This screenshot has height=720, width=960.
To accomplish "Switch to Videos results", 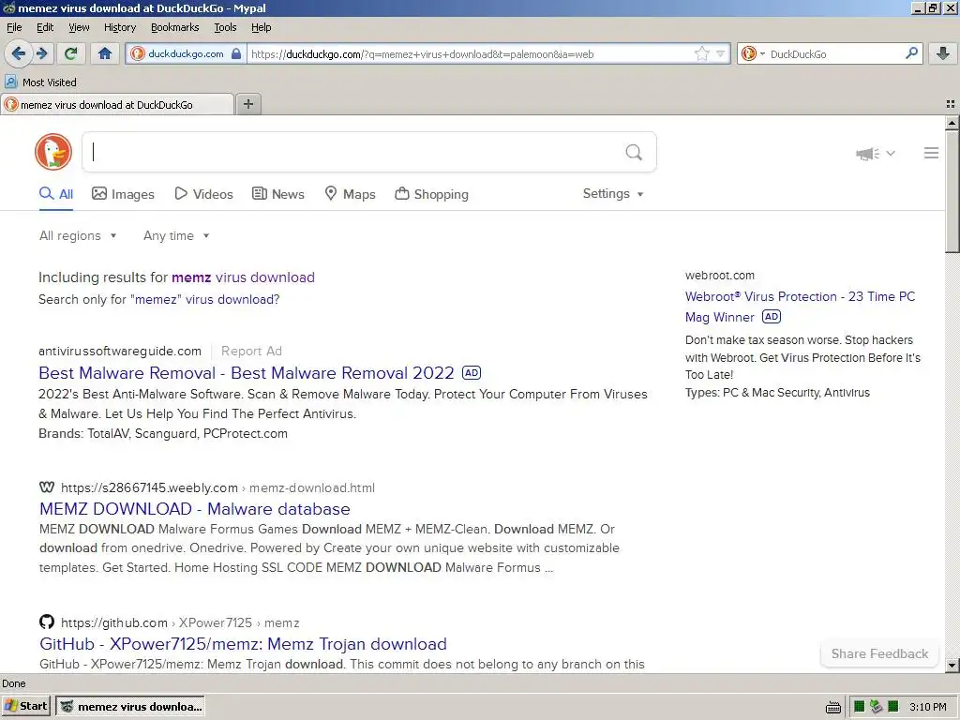I will click(x=203, y=194).
